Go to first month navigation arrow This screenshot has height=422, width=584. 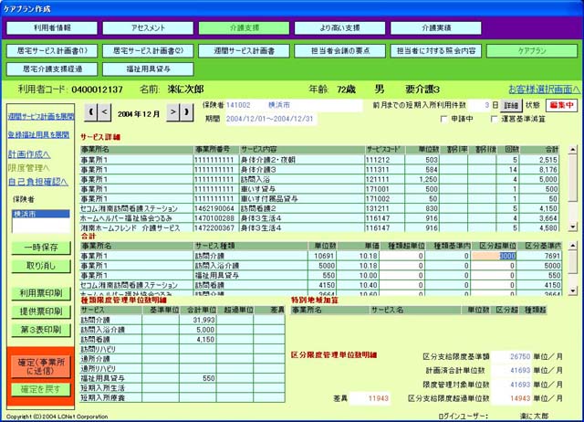[91, 111]
